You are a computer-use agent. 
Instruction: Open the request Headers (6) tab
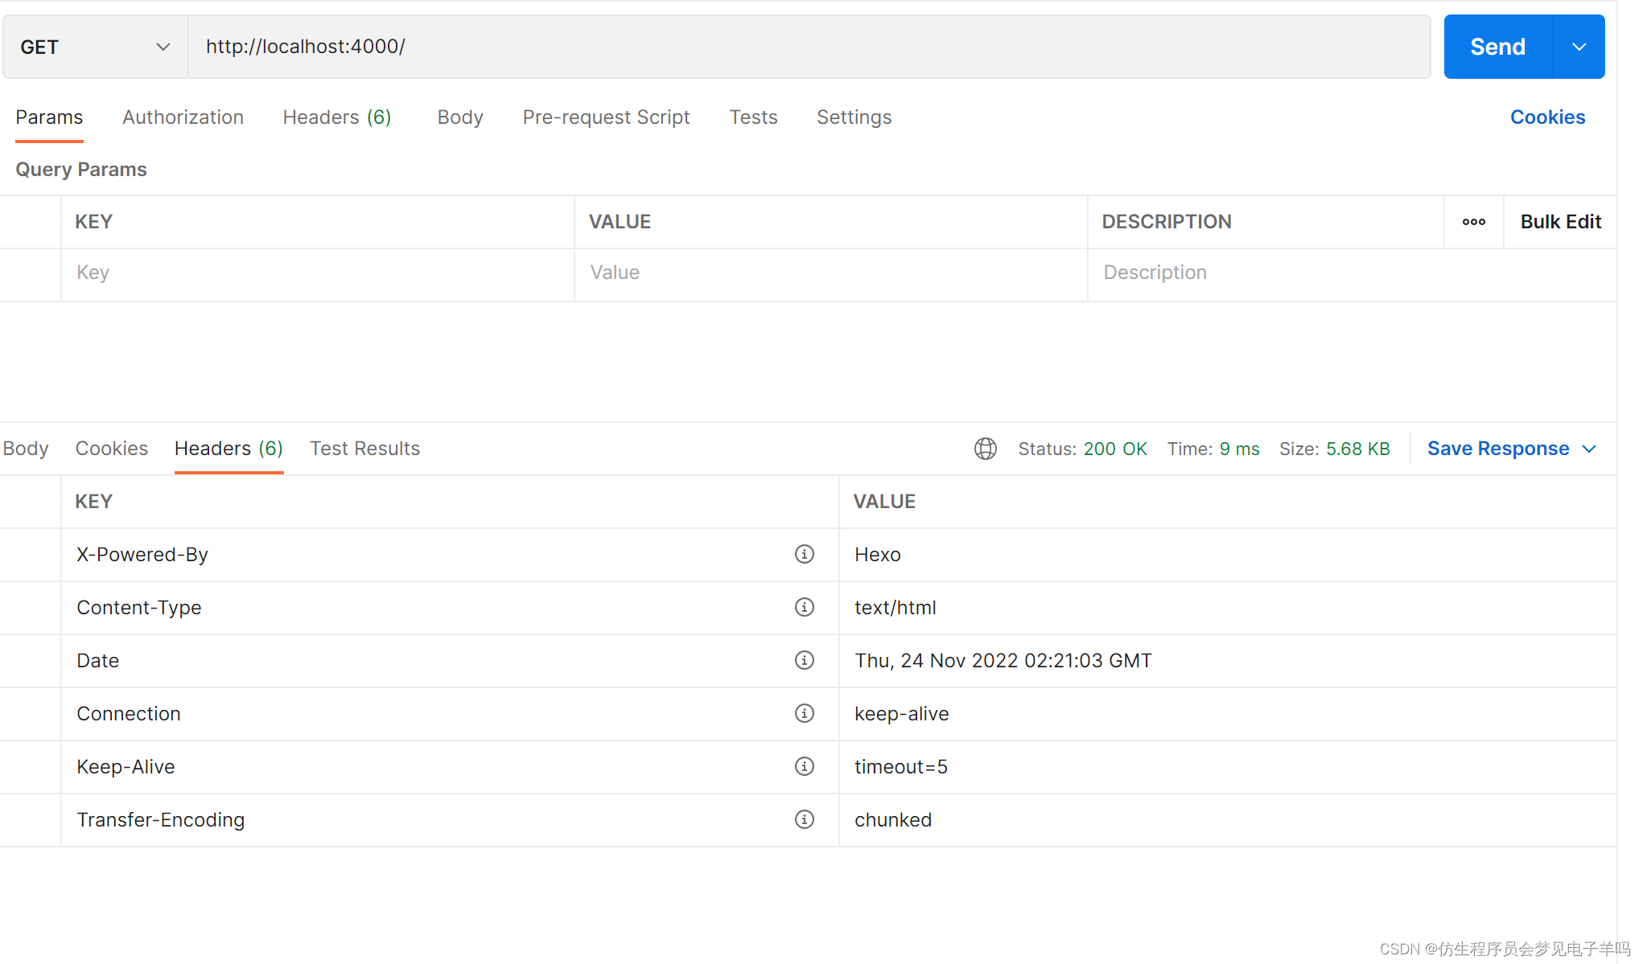coord(337,117)
